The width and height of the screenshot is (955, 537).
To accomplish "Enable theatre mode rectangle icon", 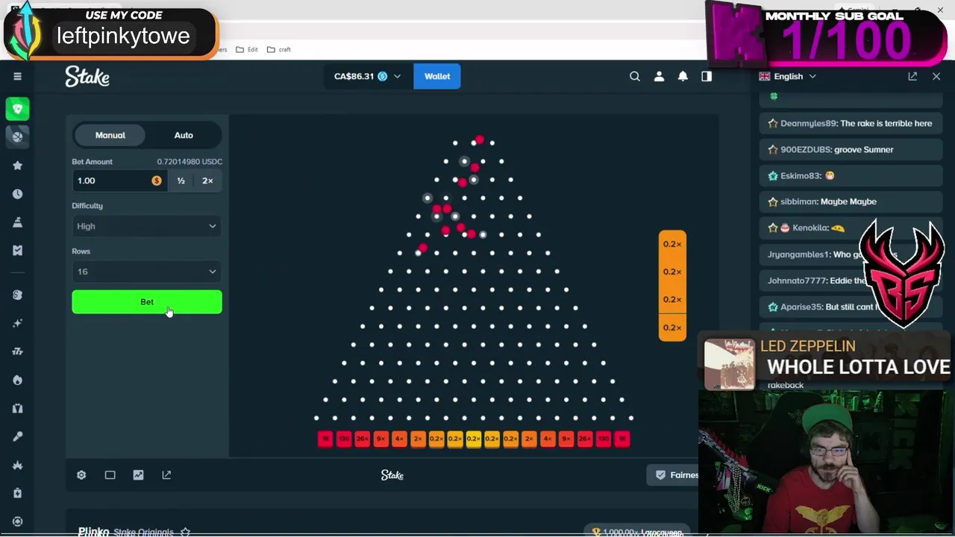I will [110, 475].
